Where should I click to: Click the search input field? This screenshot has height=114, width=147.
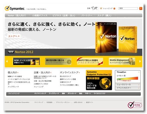[x=128, y=8]
